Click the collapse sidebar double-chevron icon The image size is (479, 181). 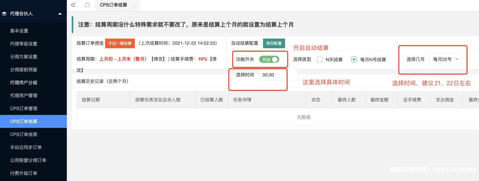click(x=73, y=5)
